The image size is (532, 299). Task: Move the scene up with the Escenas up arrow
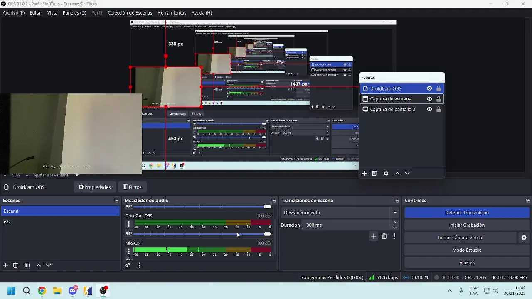click(39, 265)
